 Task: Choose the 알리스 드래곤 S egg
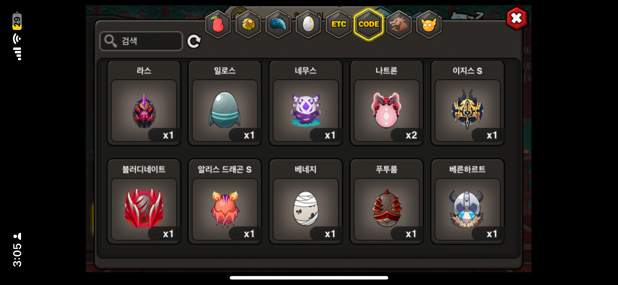[225, 202]
